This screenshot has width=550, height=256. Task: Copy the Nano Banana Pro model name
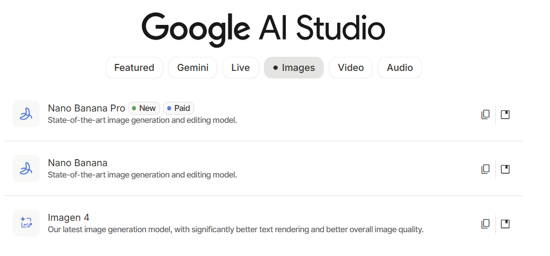[485, 115]
